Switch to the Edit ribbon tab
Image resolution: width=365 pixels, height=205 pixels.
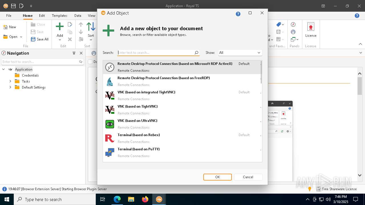coord(42,16)
